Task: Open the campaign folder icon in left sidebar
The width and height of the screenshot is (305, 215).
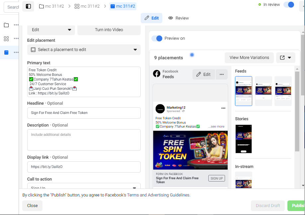Action: (x=6, y=25)
